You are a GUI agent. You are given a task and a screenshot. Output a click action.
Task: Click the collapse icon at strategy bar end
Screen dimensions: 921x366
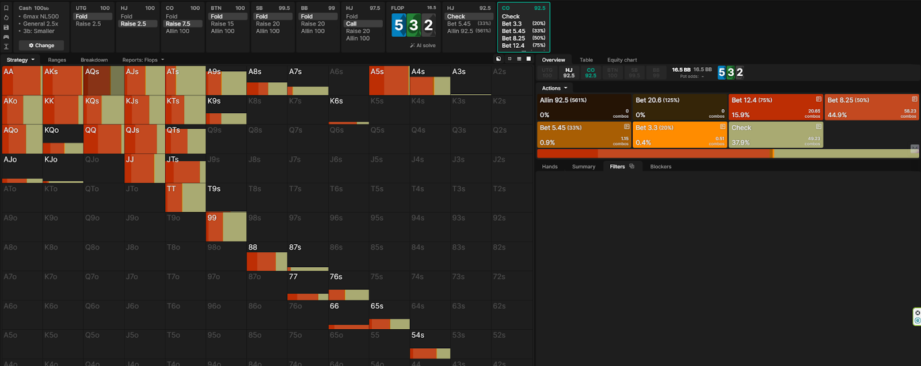[914, 149]
